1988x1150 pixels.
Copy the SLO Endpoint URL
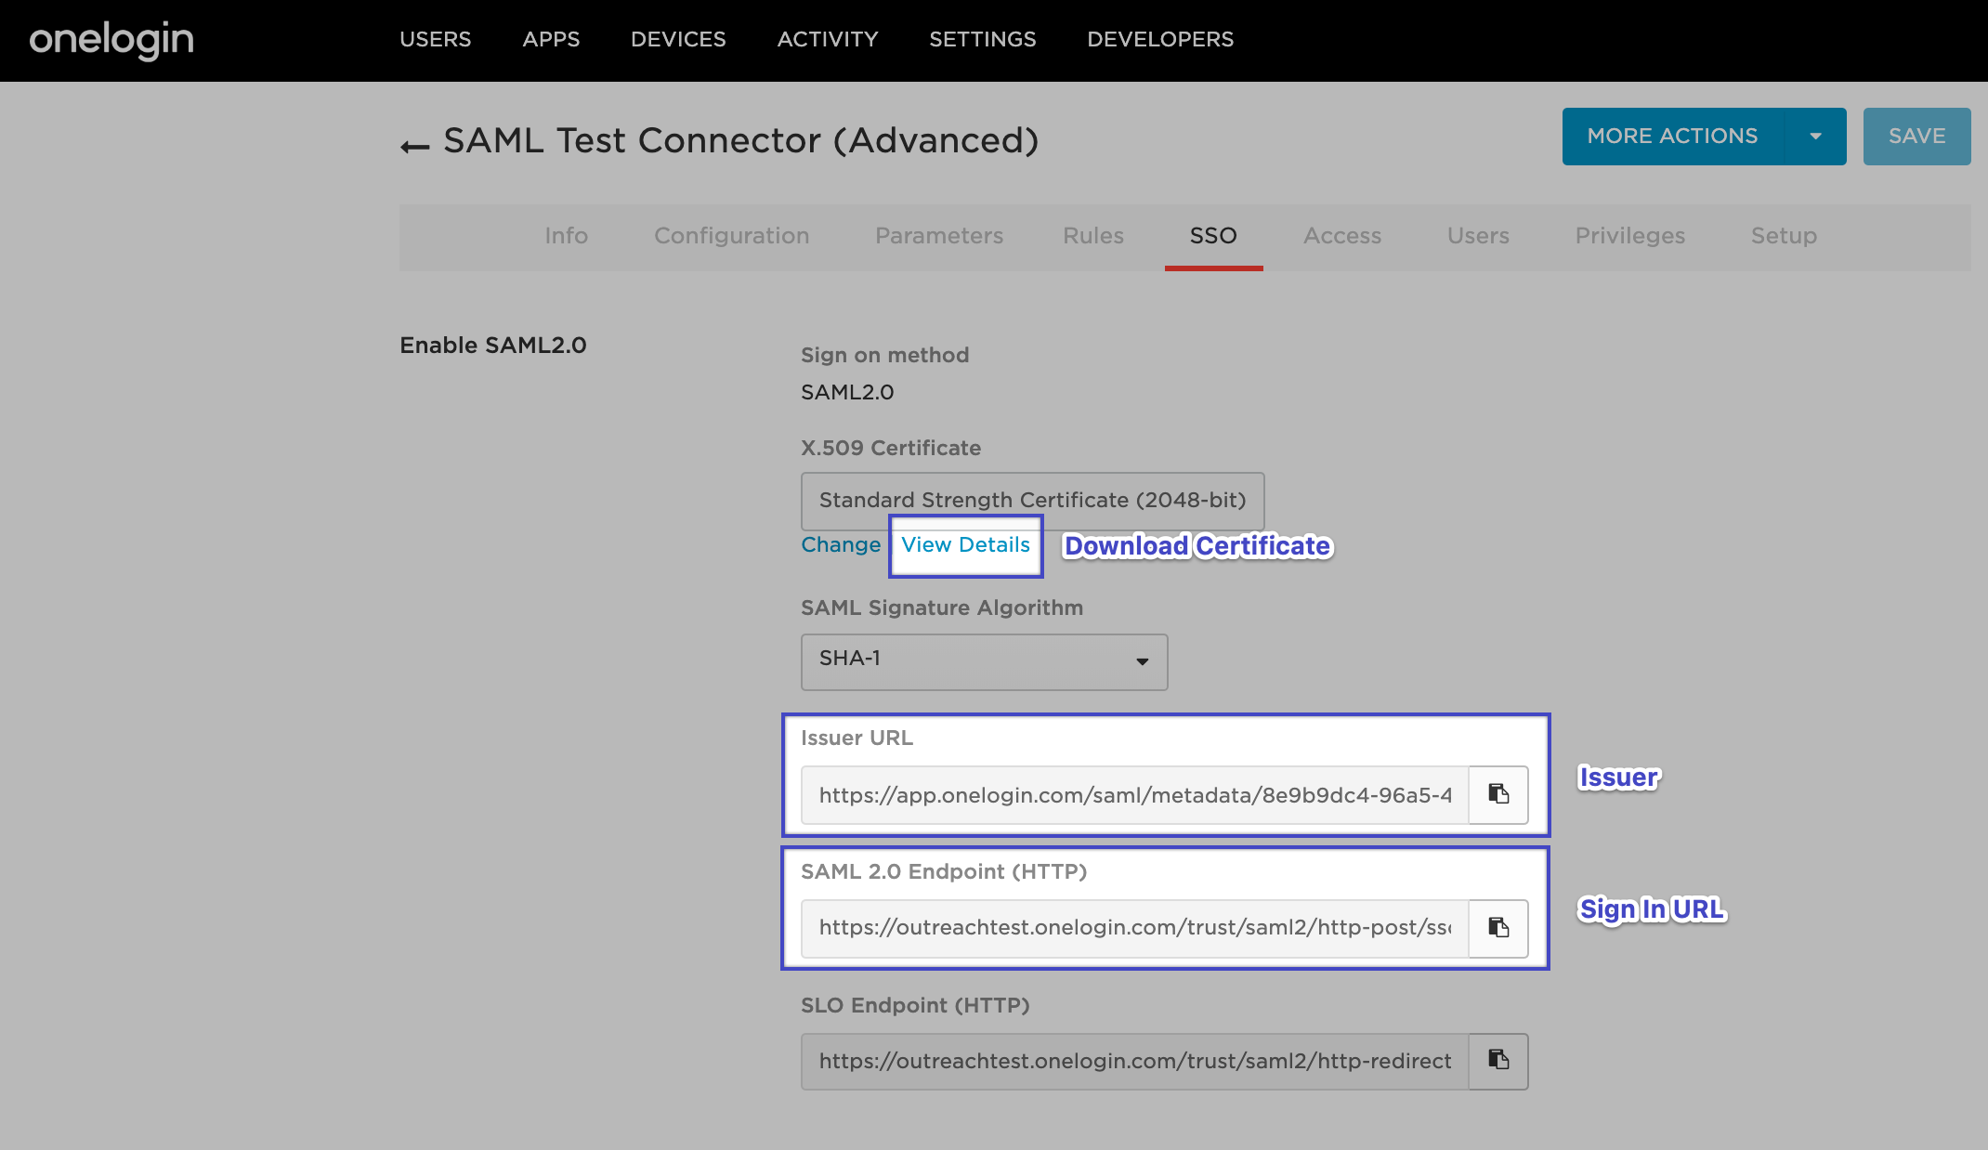[1498, 1061]
